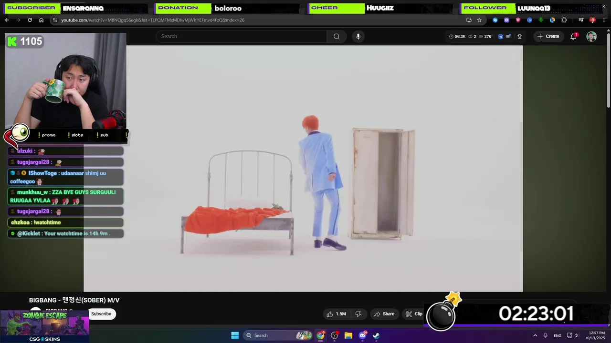Bookmark this page with star icon
Viewport: 611px width, 343px height.
tap(479, 20)
